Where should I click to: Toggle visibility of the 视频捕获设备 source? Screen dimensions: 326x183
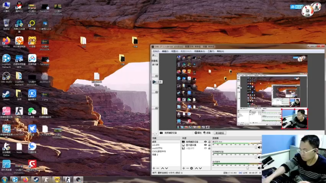click(205, 142)
